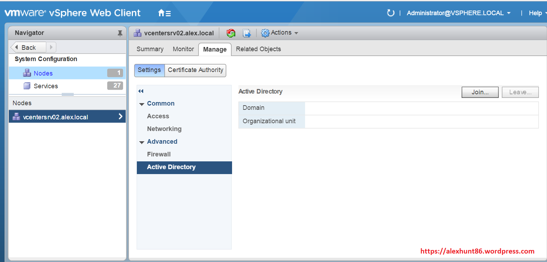Screen dimensions: 547x262
Task: Collapse the Advanced settings section
Action: tap(142, 142)
